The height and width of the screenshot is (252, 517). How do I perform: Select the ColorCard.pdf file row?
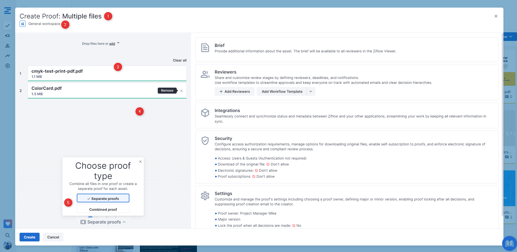coord(107,90)
